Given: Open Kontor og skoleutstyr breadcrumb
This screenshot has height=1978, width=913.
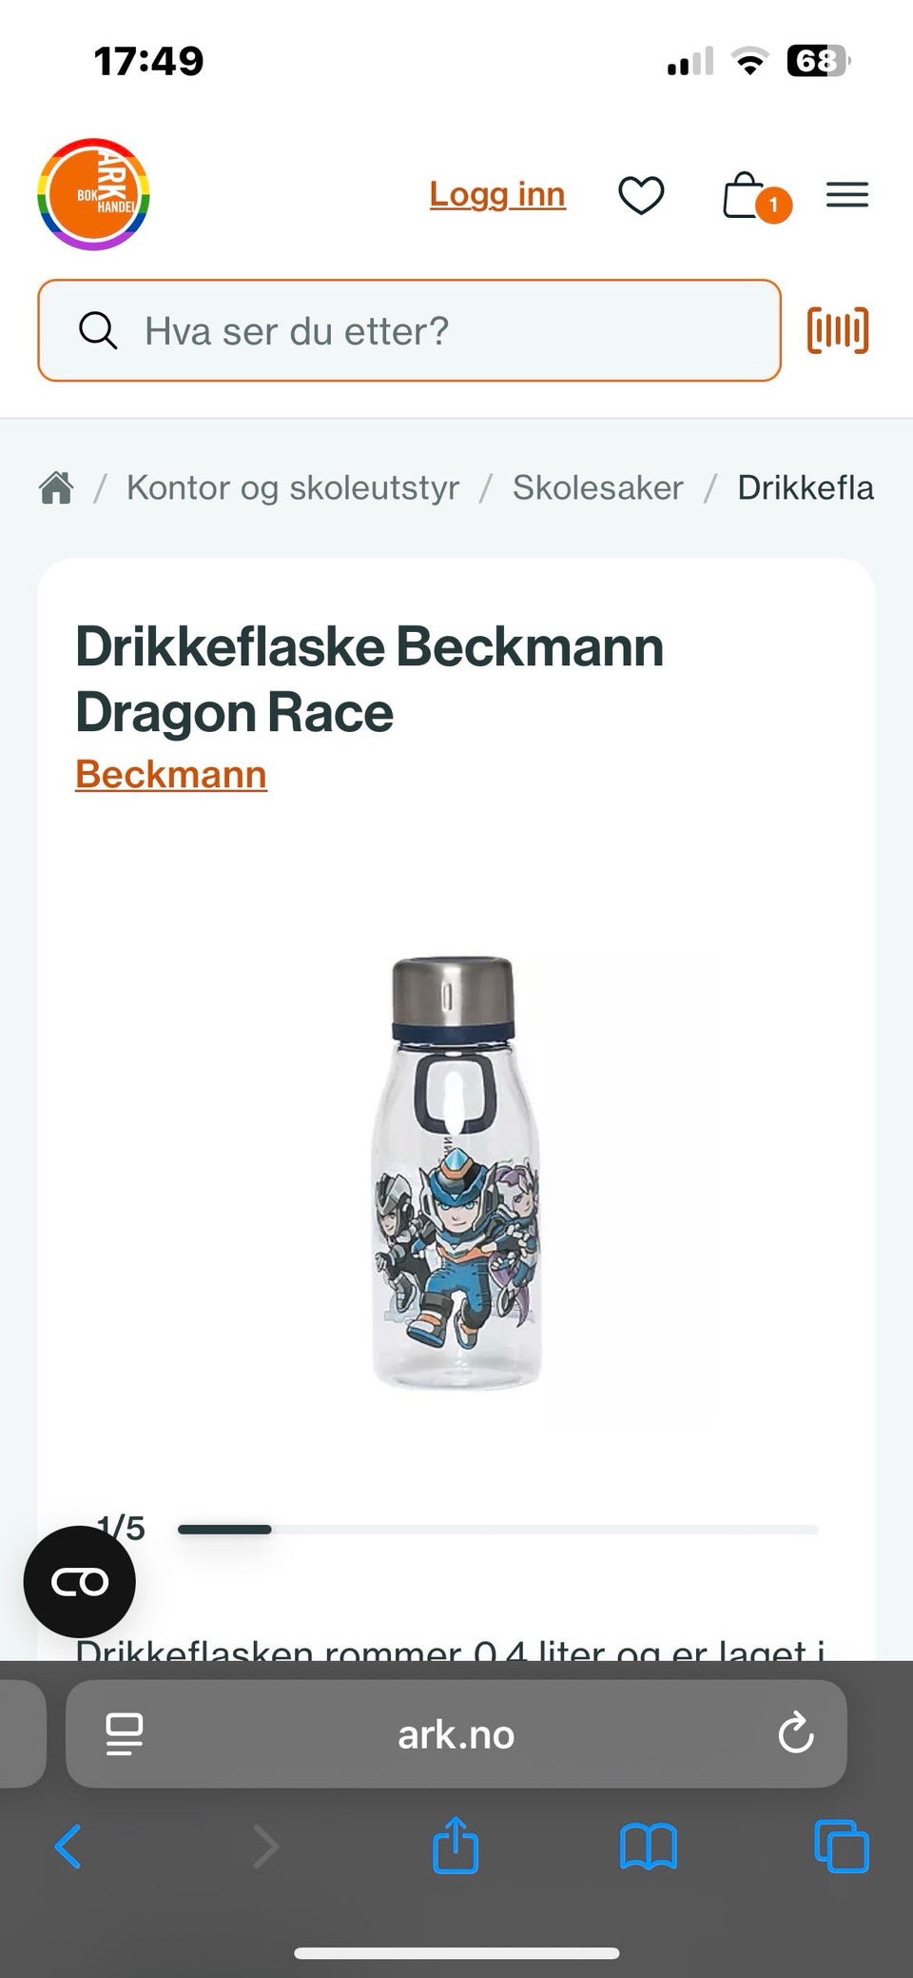Looking at the screenshot, I should [x=293, y=487].
